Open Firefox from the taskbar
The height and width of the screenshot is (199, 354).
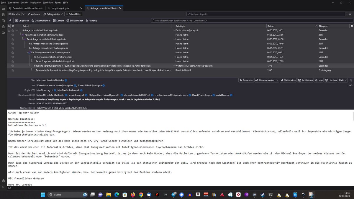coord(133,195)
